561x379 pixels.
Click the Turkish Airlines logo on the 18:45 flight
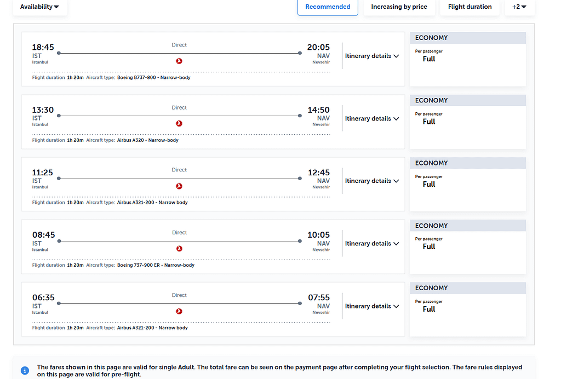coord(179,61)
